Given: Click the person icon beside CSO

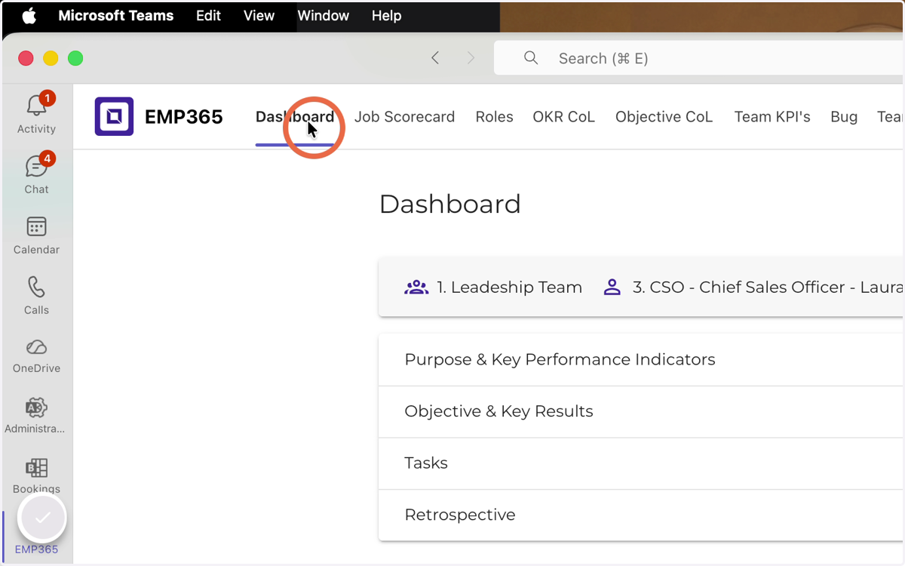Looking at the screenshot, I should tap(612, 288).
